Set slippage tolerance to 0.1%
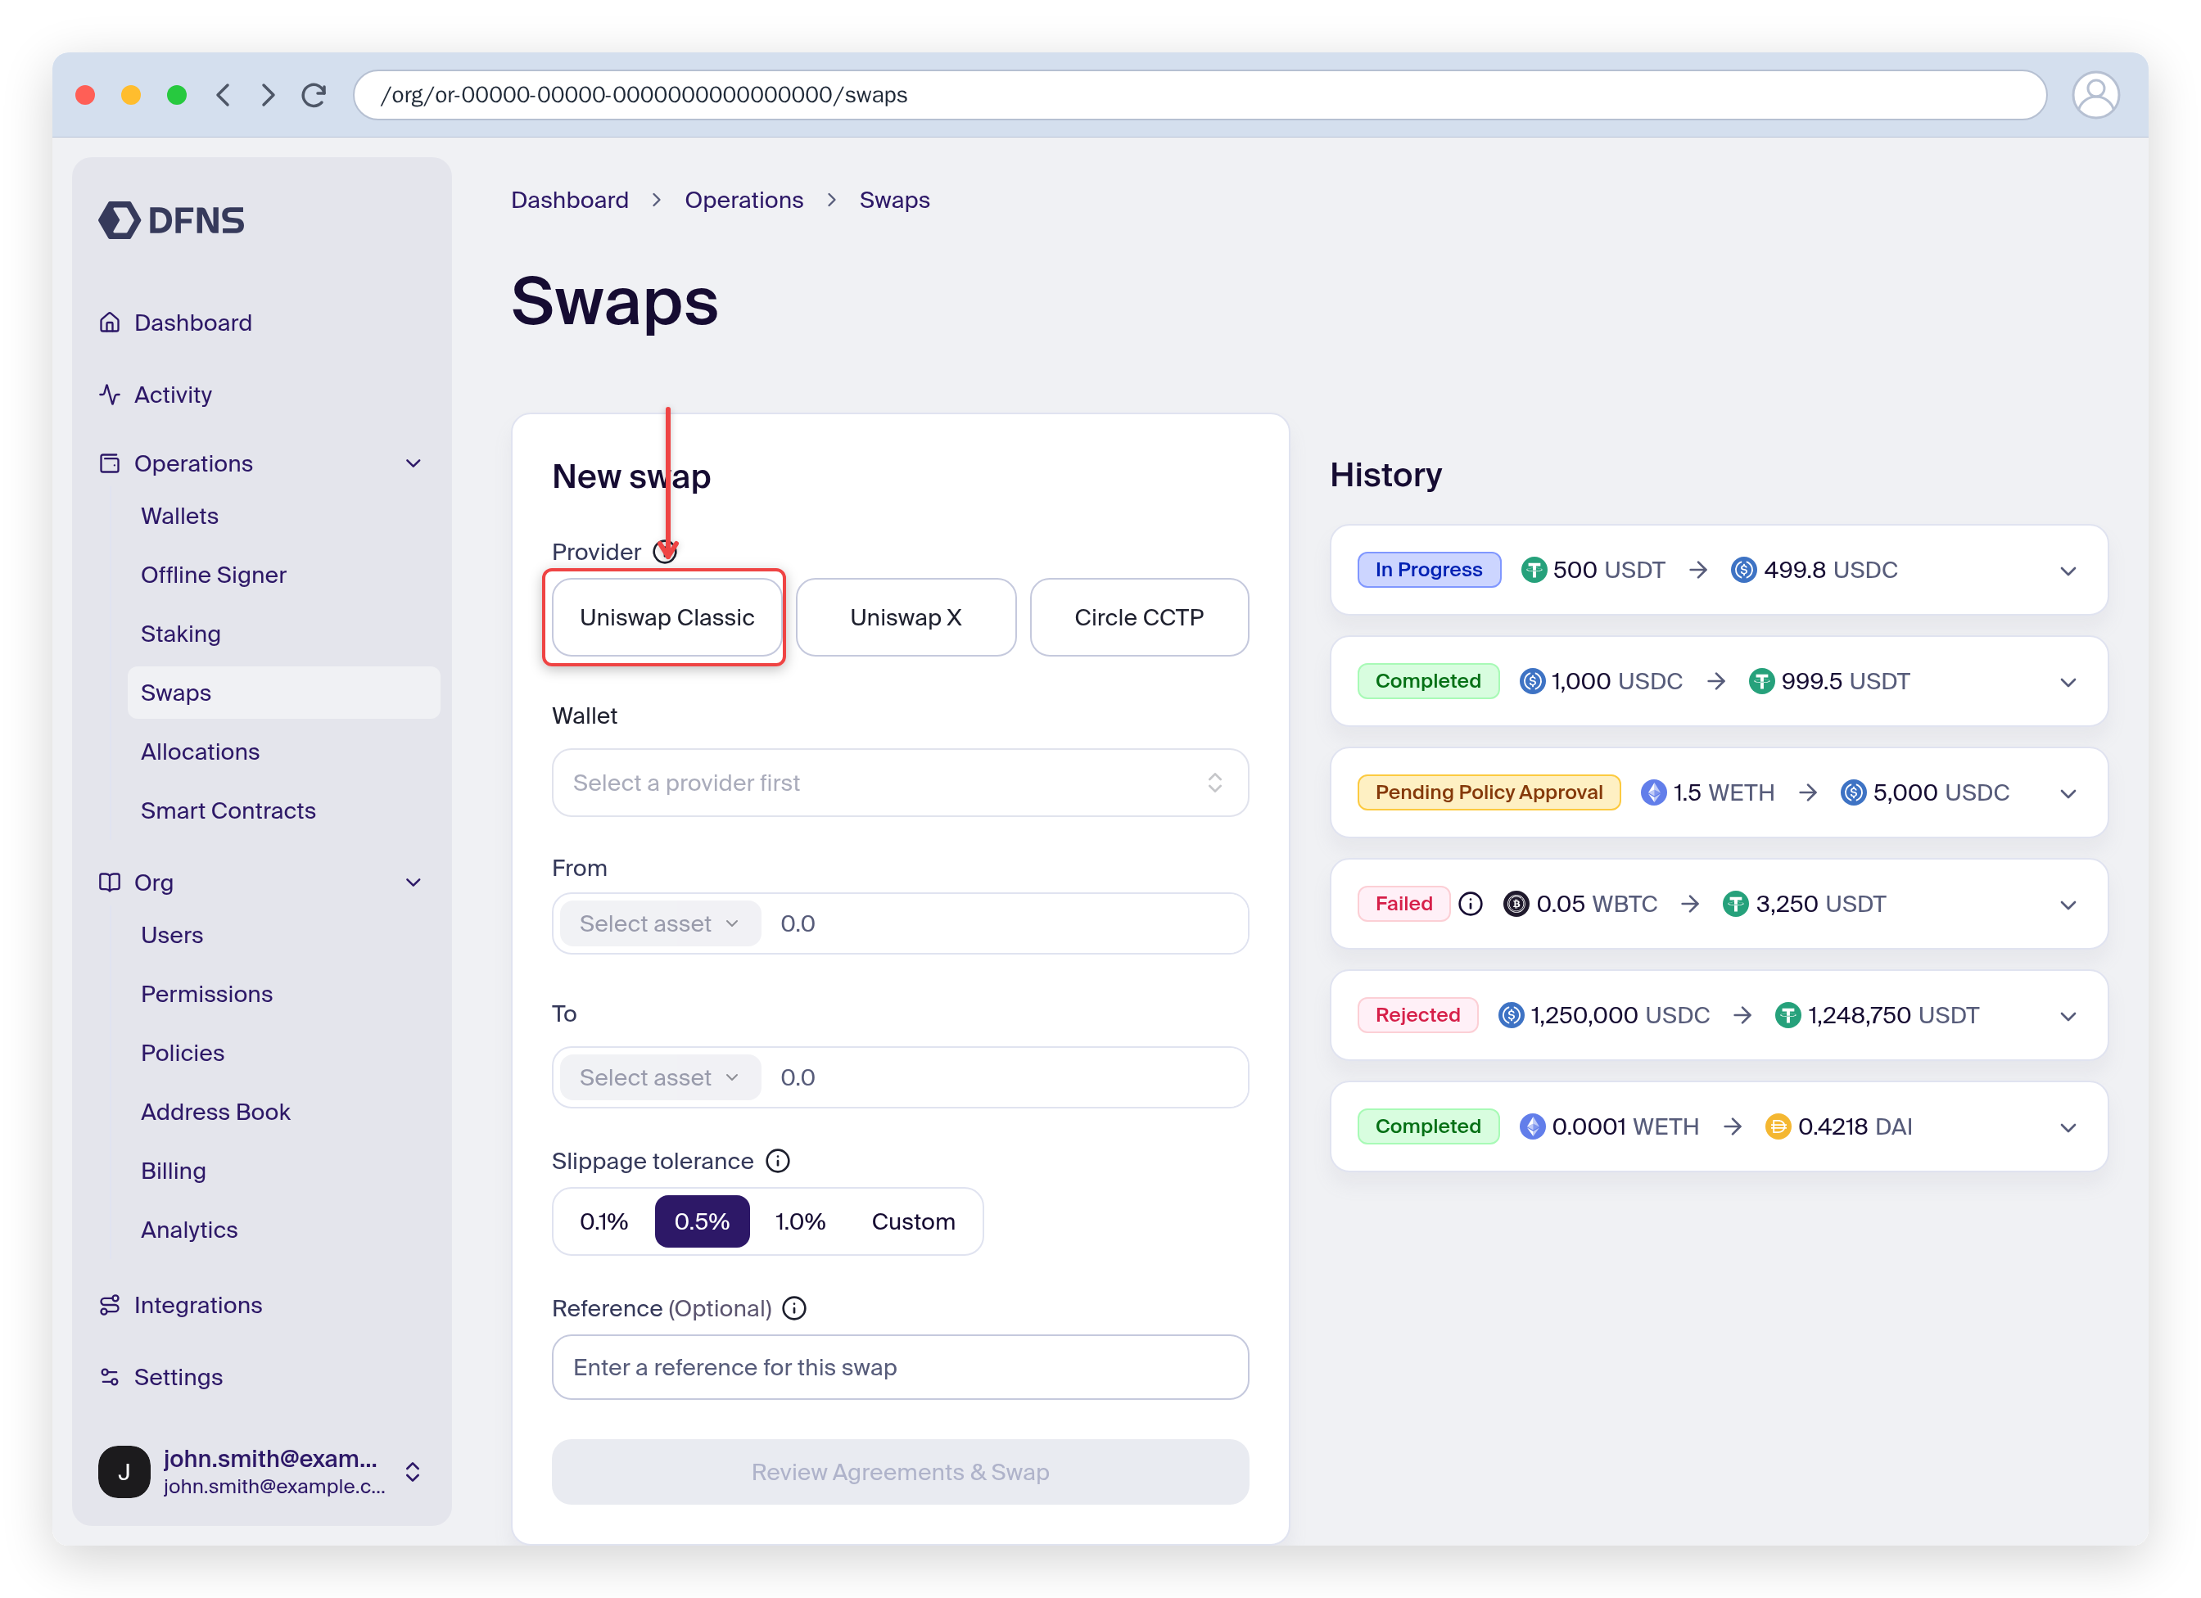The height and width of the screenshot is (1598, 2201). click(x=603, y=1221)
